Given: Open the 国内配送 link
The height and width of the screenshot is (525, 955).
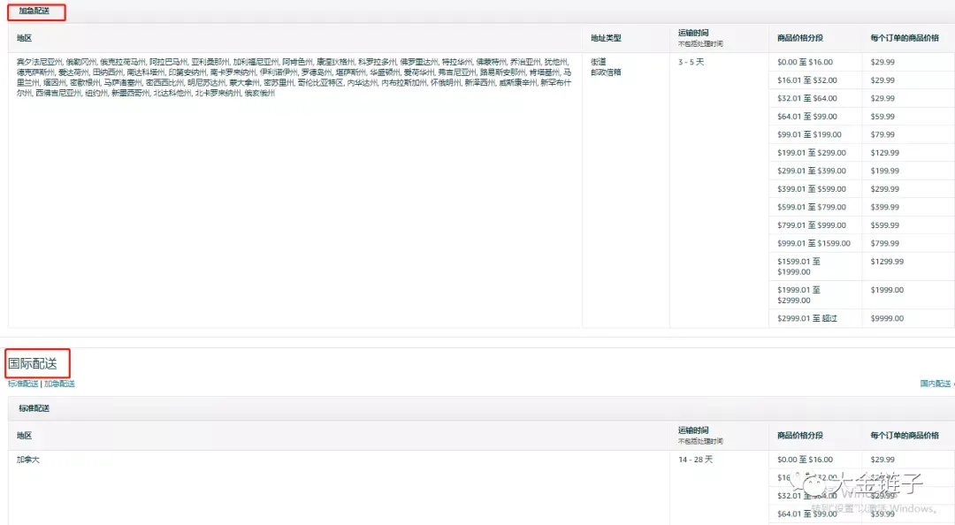Looking at the screenshot, I should pos(936,384).
